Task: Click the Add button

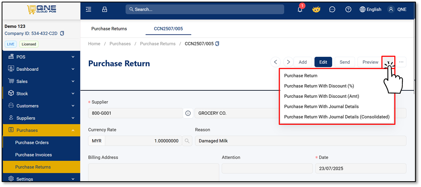Action: tap(303, 62)
